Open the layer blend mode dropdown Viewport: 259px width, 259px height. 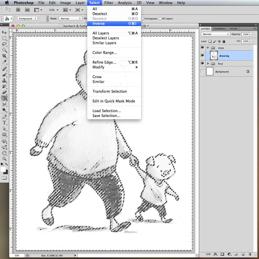point(216,34)
